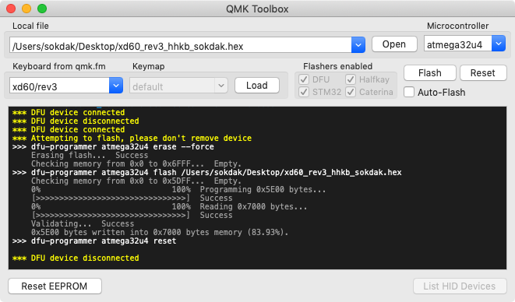The width and height of the screenshot is (515, 302).
Task: Expand the local file path dropdown arrow
Action: [358, 45]
